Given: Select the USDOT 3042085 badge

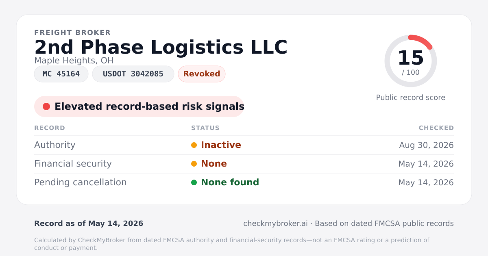Looking at the screenshot, I should click(133, 74).
